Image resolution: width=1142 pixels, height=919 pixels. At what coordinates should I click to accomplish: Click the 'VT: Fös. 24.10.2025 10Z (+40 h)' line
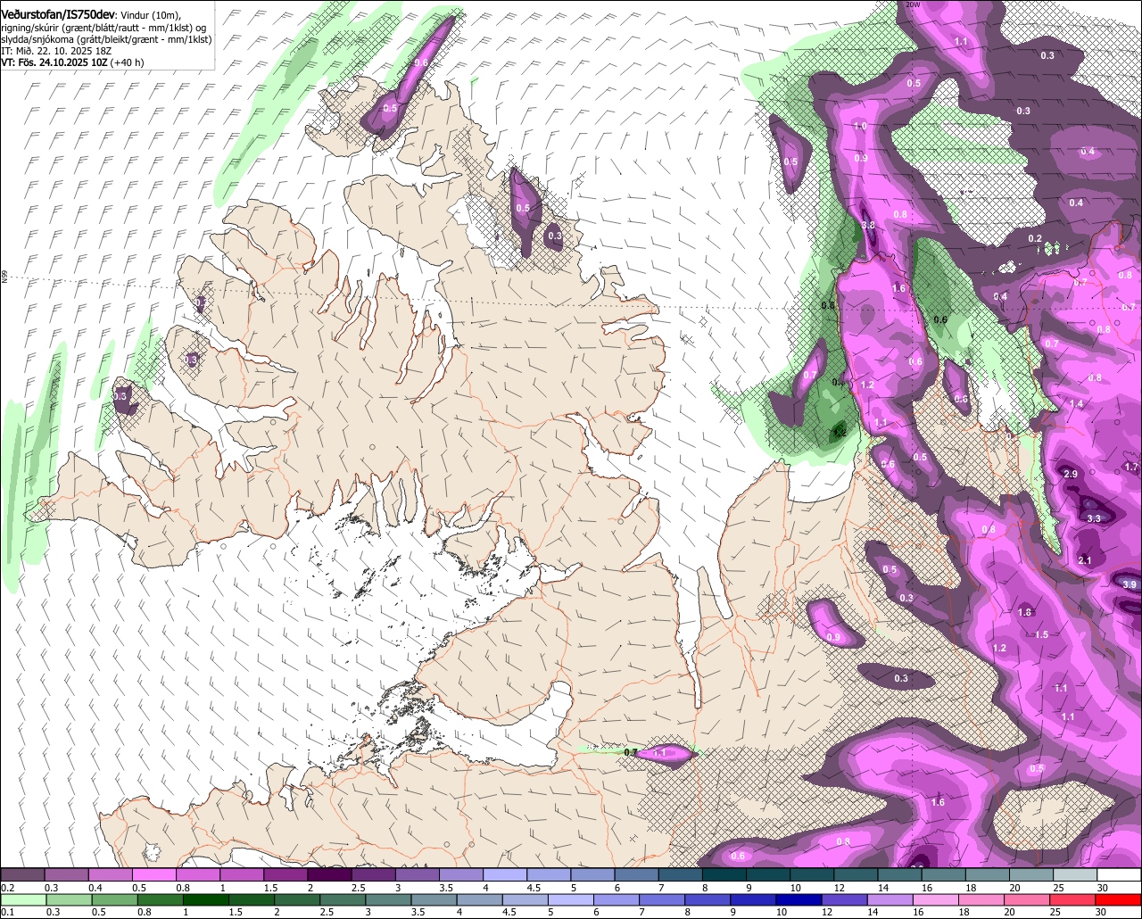(72, 62)
